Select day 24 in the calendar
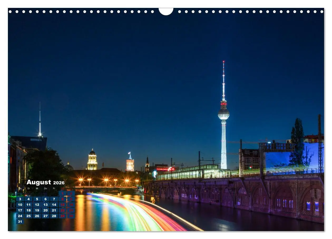The image size is (332, 239). coord(20,216)
